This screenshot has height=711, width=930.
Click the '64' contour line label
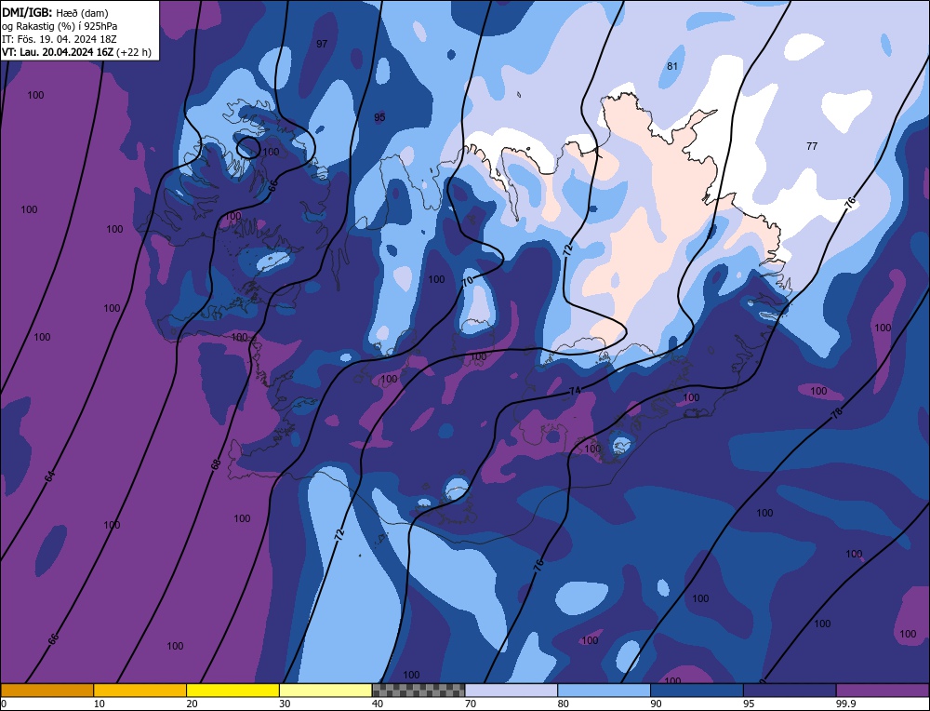tap(51, 476)
